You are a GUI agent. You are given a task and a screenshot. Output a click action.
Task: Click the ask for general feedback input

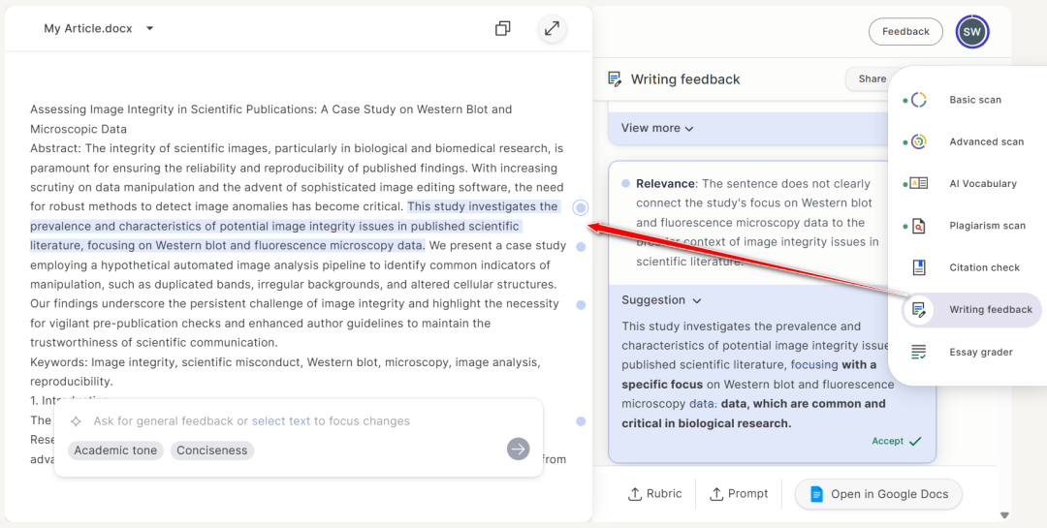(x=291, y=421)
